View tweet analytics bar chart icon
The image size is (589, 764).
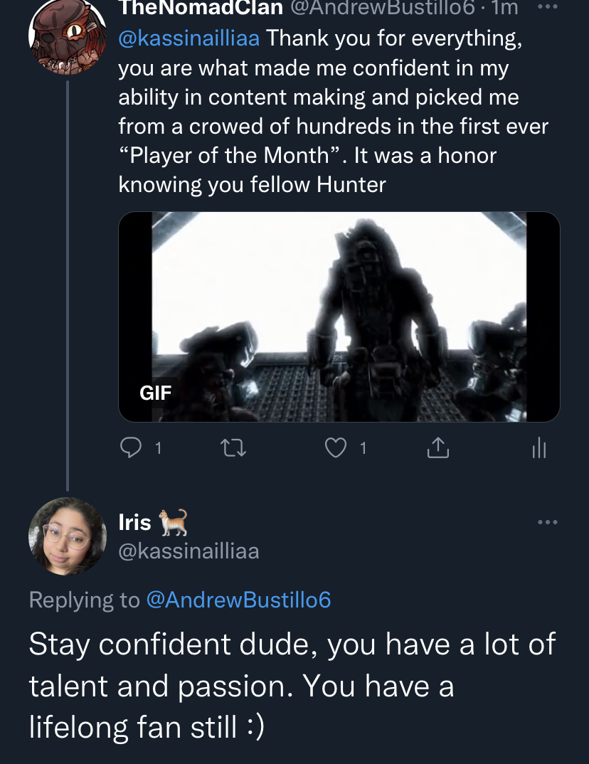539,447
